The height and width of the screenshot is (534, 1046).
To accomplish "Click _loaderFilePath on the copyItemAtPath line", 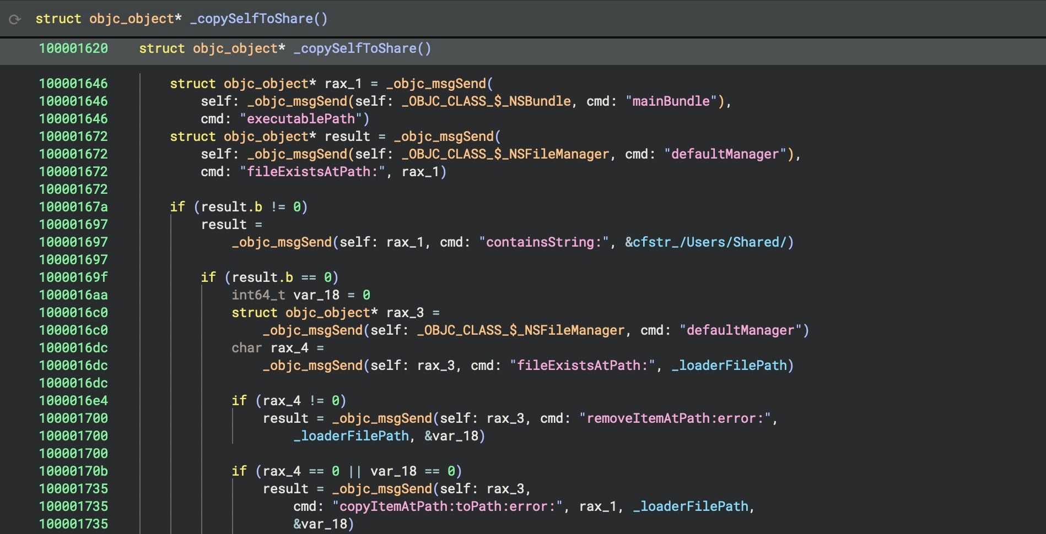I will [x=690, y=506].
